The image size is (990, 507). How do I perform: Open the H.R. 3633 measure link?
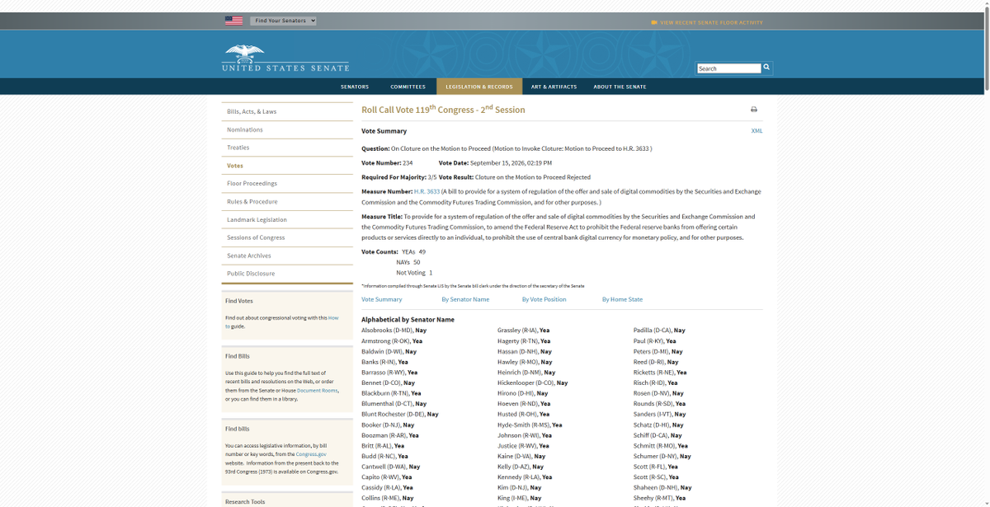(x=427, y=191)
